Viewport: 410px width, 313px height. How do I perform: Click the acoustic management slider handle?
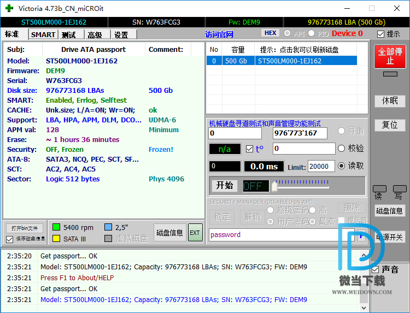tap(274, 187)
